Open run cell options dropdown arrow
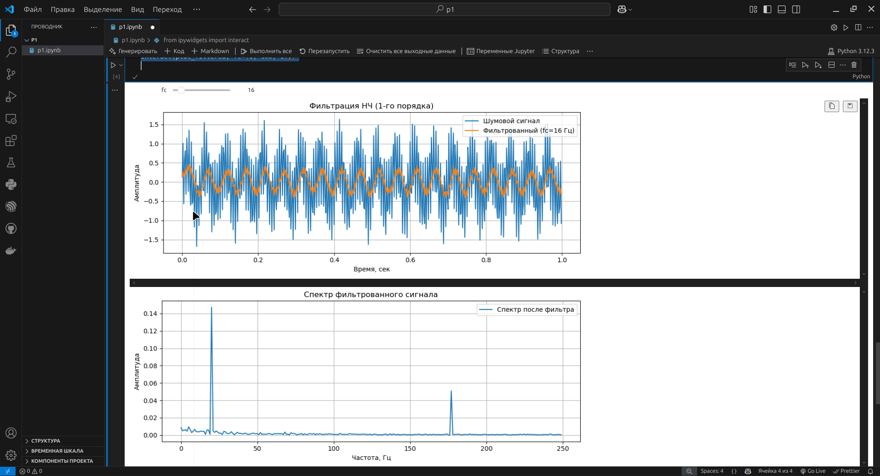The height and width of the screenshot is (476, 880). point(121,65)
